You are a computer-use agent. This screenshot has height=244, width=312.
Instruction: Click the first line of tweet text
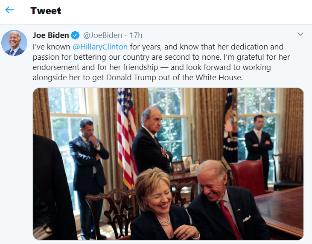point(158,46)
